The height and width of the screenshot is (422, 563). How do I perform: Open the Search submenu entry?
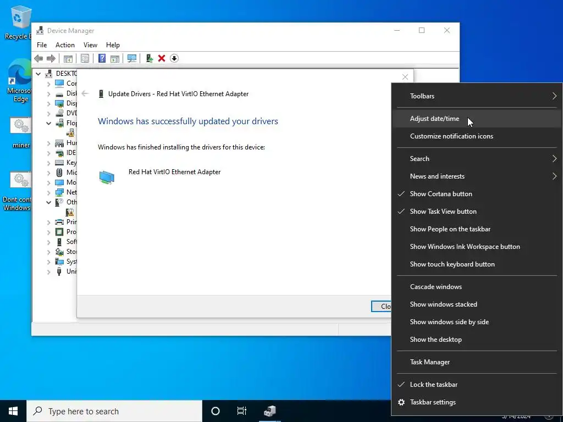click(478, 159)
